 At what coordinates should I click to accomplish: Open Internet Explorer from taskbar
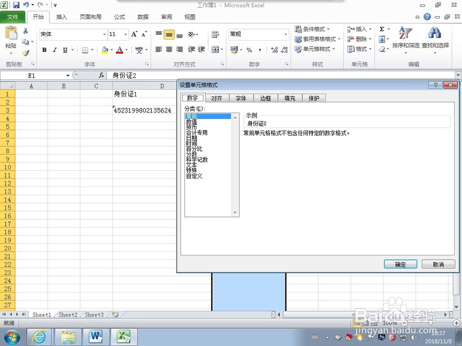click(39, 337)
